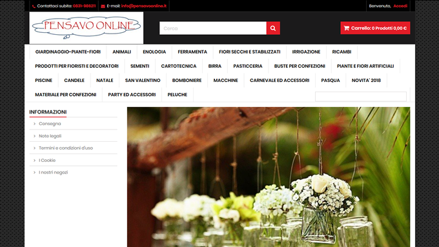Screen dimensions: 439x247
Task: Click the chevron next to Consegna
Action: click(x=34, y=124)
